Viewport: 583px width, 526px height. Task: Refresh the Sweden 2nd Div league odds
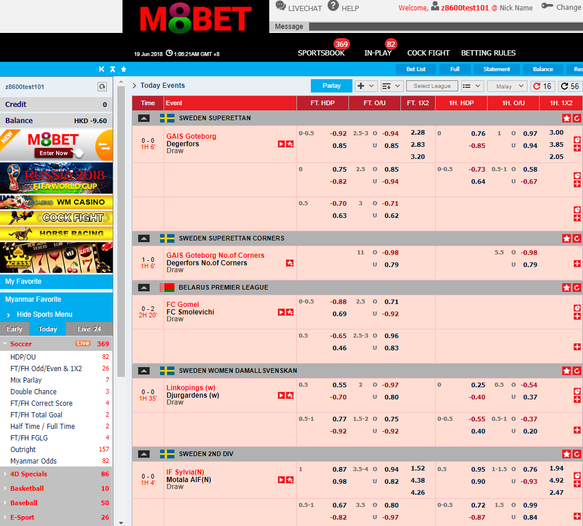577,454
